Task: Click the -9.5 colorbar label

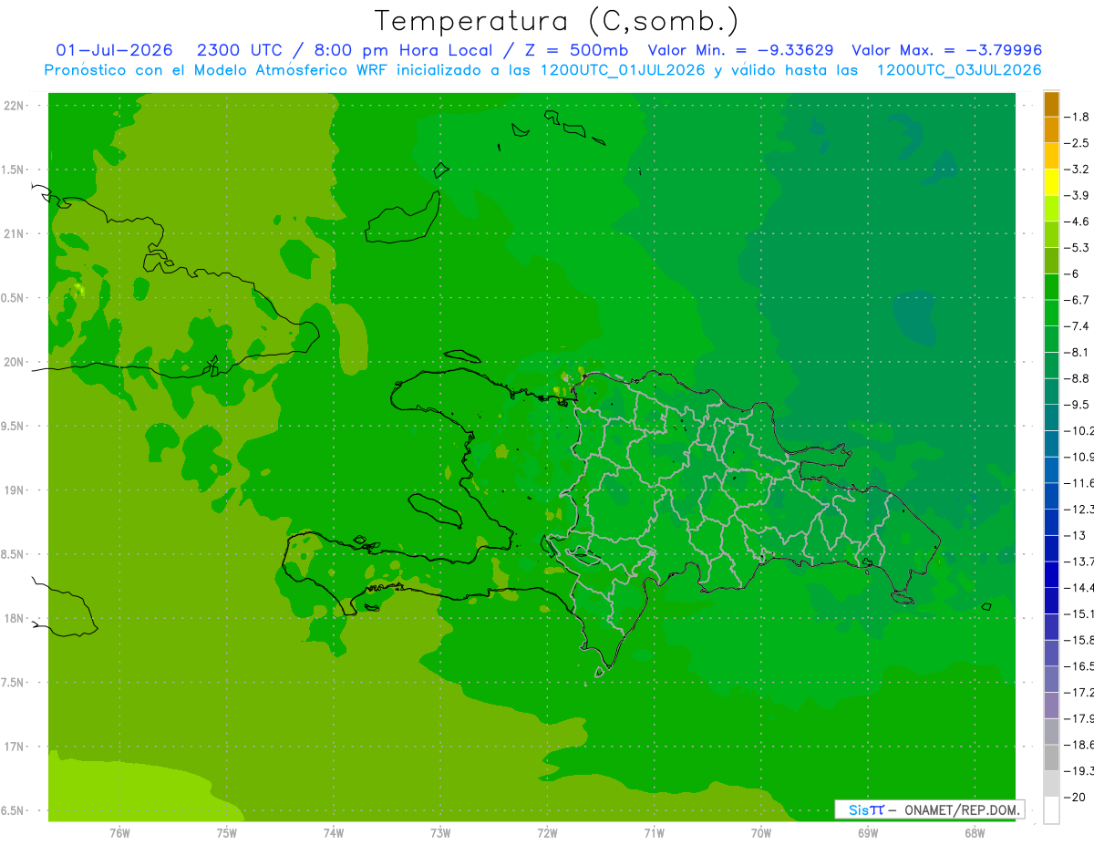Action: [x=1078, y=404]
